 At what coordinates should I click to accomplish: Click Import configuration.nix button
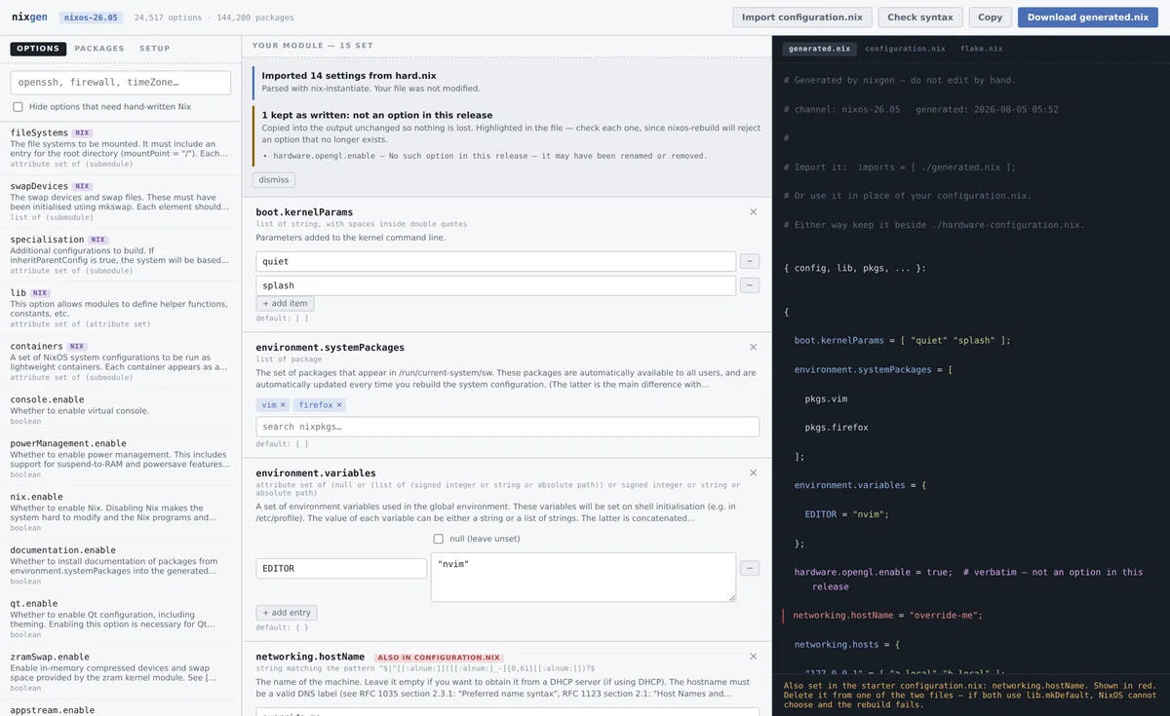[x=801, y=18]
